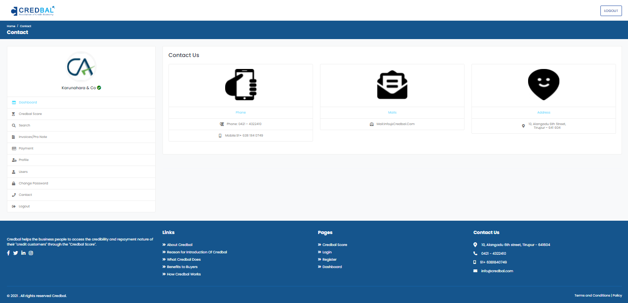
Task: Click '10, Alangadu 6th Street' in the Address card
Action: pos(547,124)
